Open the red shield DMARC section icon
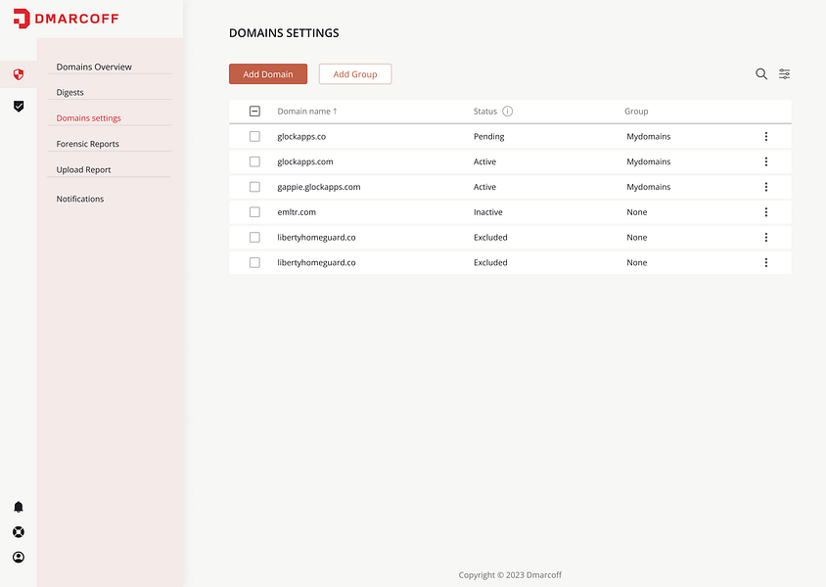Image resolution: width=826 pixels, height=587 pixels. [x=19, y=74]
